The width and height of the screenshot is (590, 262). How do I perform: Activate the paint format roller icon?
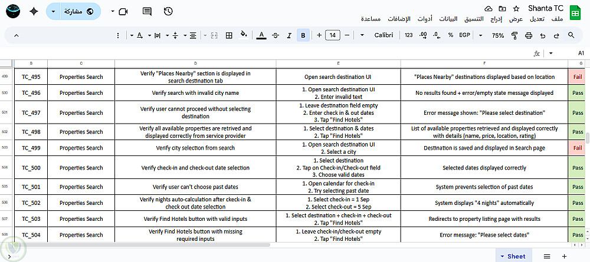click(514, 35)
